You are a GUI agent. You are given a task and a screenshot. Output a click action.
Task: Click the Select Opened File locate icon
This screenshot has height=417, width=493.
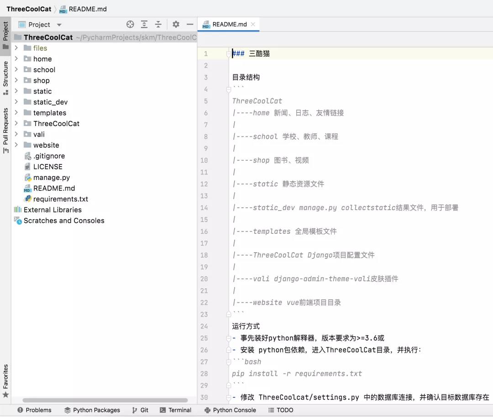pyautogui.click(x=130, y=24)
